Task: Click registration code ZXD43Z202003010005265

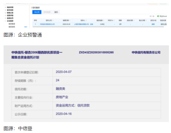Action: pos(96,52)
